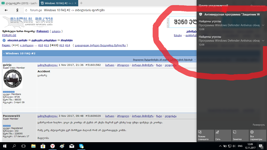The width and height of the screenshot is (267, 150).
Task: Open post number #51609029
Action: tap(93, 116)
